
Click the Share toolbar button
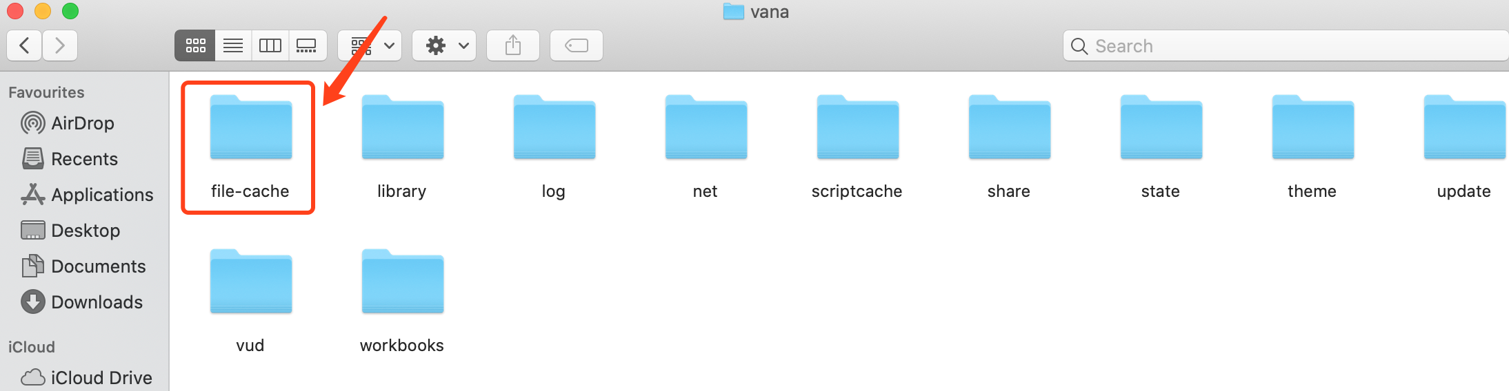(x=513, y=45)
